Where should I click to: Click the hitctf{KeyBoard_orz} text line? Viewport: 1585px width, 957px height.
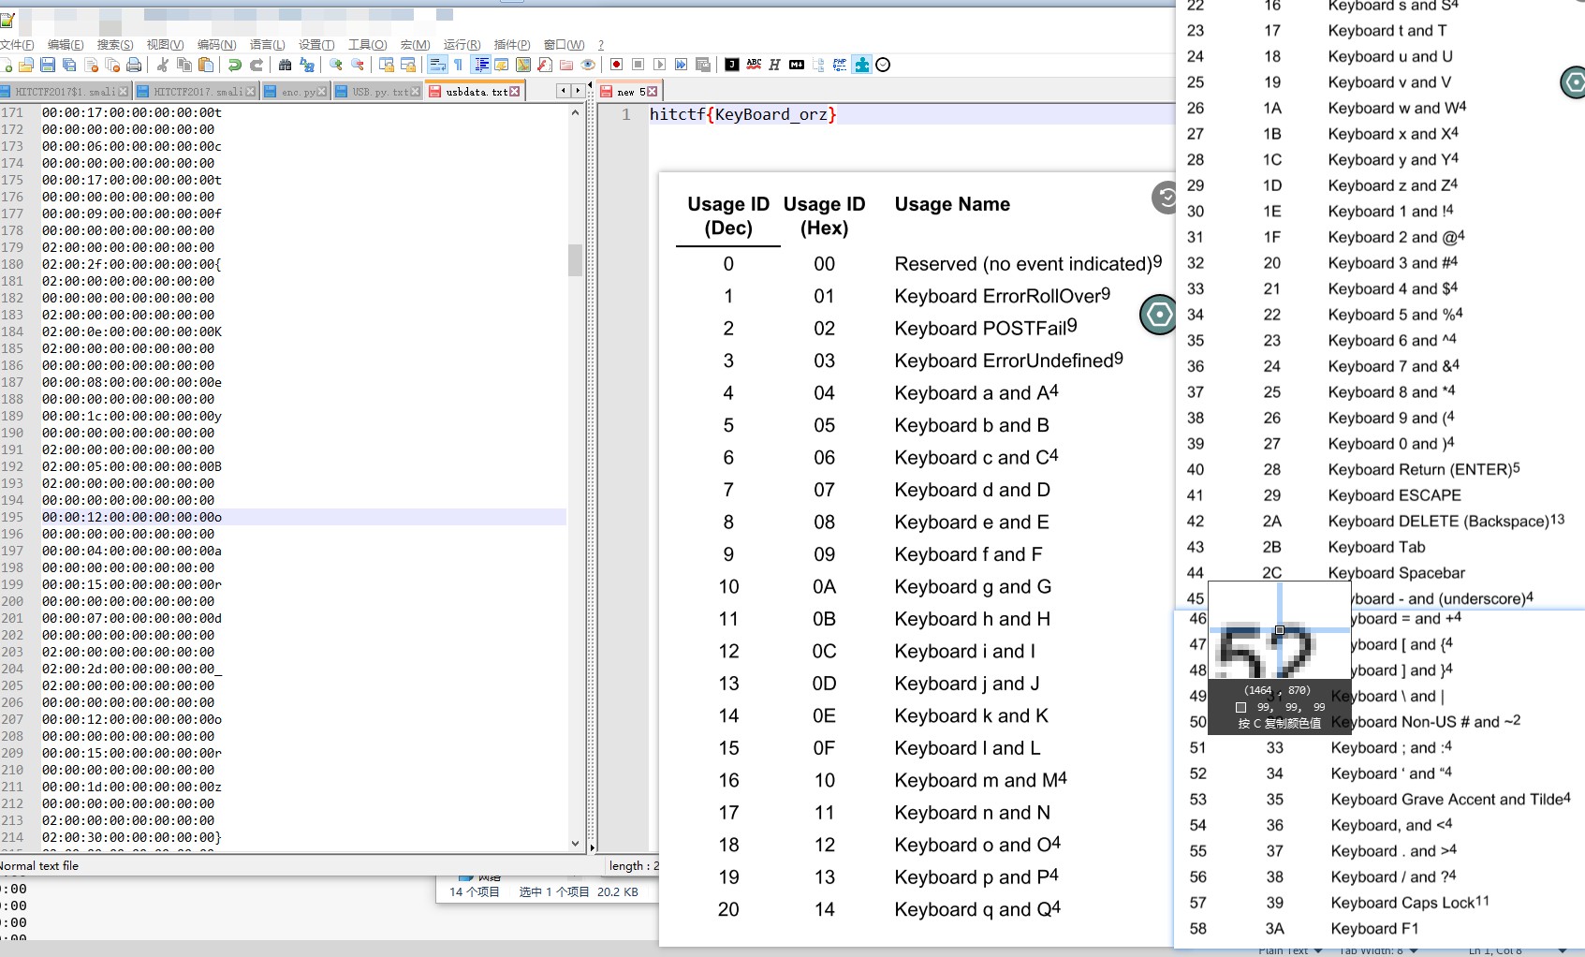(x=743, y=114)
